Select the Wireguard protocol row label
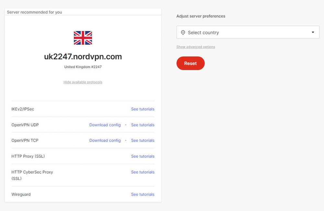 pos(21,194)
